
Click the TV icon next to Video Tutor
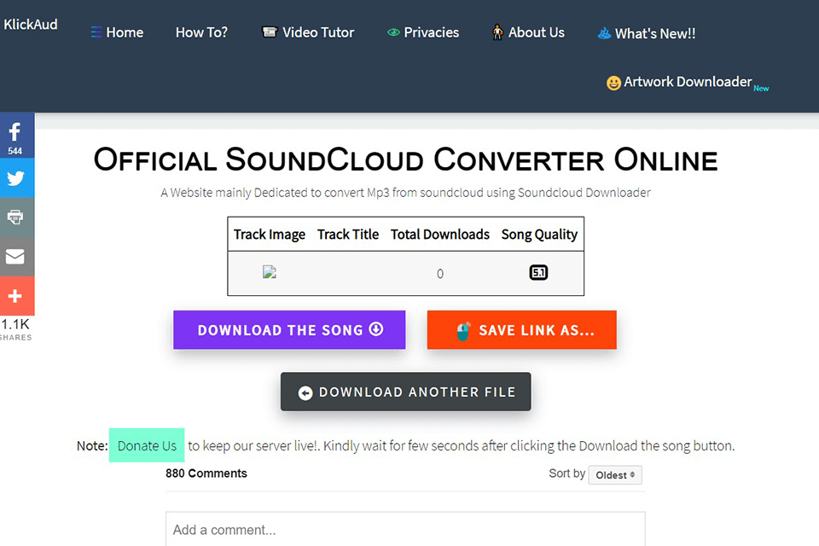coord(270,31)
